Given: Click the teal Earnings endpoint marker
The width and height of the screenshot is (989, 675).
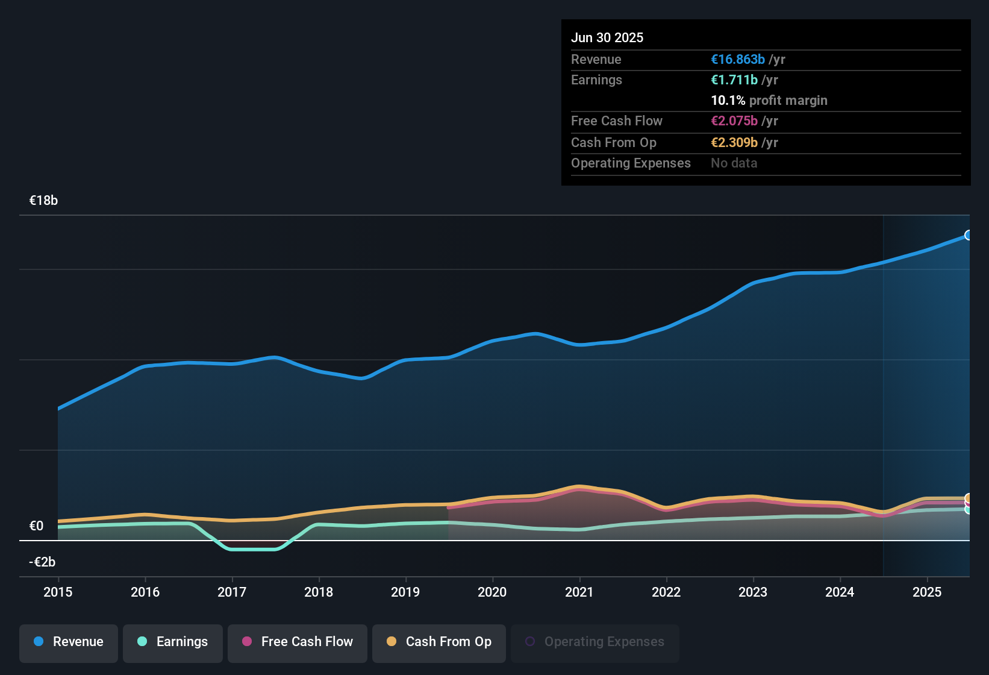Looking at the screenshot, I should 968,509.
